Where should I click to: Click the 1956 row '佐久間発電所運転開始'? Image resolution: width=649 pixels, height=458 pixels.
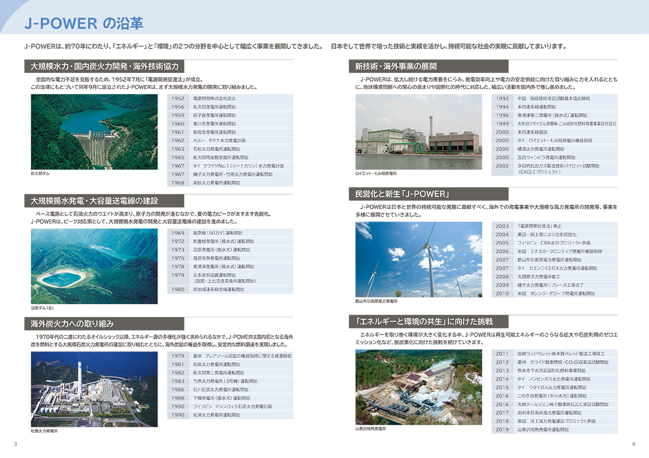coord(230,107)
